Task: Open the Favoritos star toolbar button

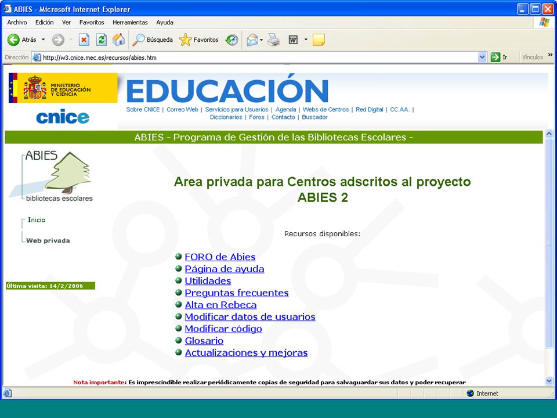Action: (x=198, y=40)
